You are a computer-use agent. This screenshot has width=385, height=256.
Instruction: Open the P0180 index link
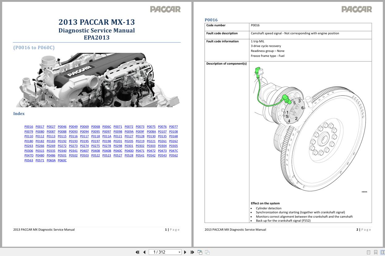(29, 141)
